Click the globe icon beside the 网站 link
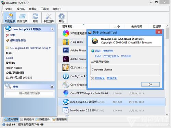Image resolution: width=171 pixels, height=128 pixels. click(93, 51)
